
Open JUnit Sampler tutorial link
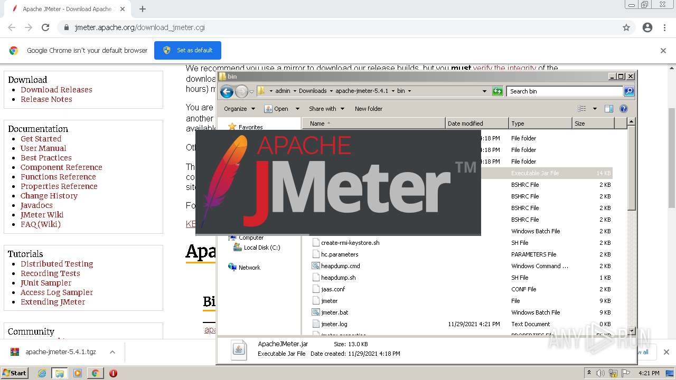click(46, 283)
